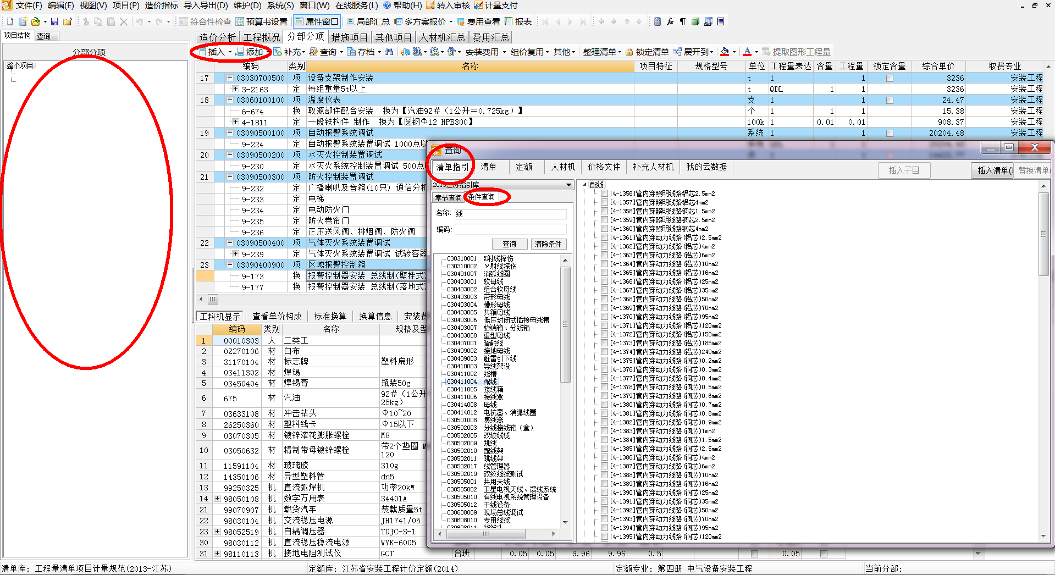Check item 4-1375 管内穿动力线路(铜芯)0.2mm2
This screenshot has height=575, width=1055.
coord(605,361)
